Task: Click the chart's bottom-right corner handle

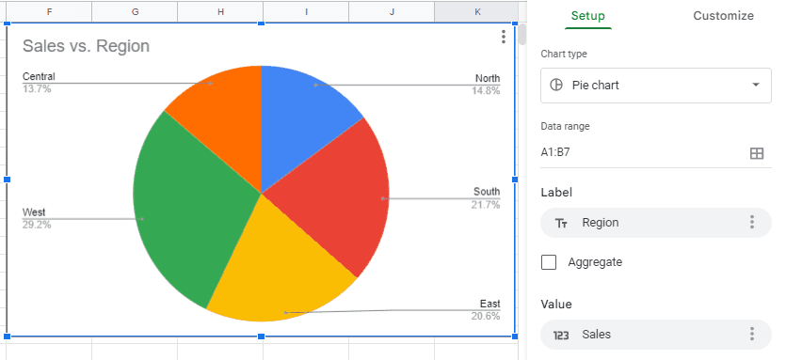Action: pyautogui.click(x=515, y=337)
